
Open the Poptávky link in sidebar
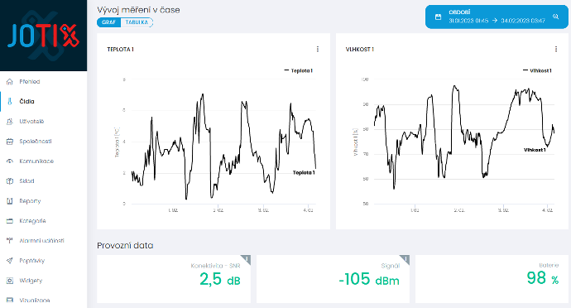[x=31, y=261]
